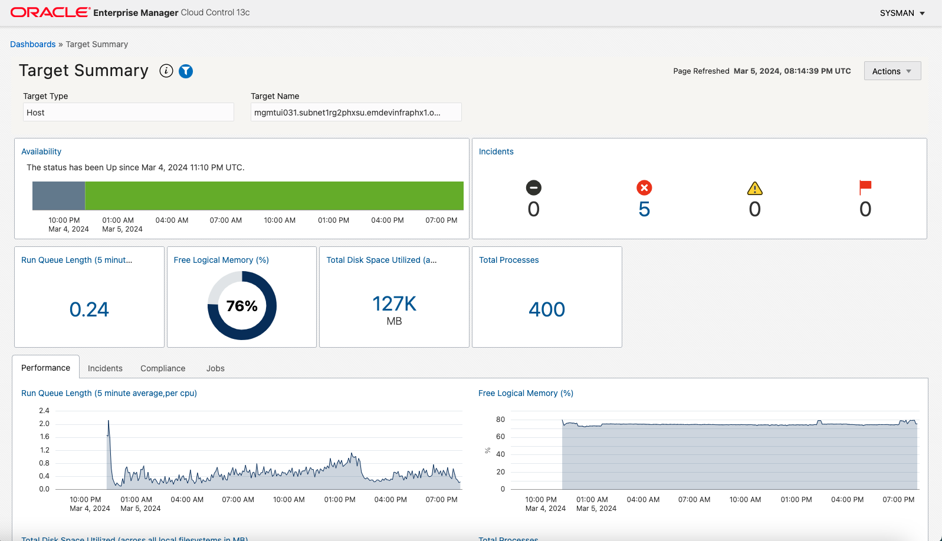This screenshot has width=942, height=541.
Task: Click the warning incidents yellow triangle icon
Action: tap(754, 189)
